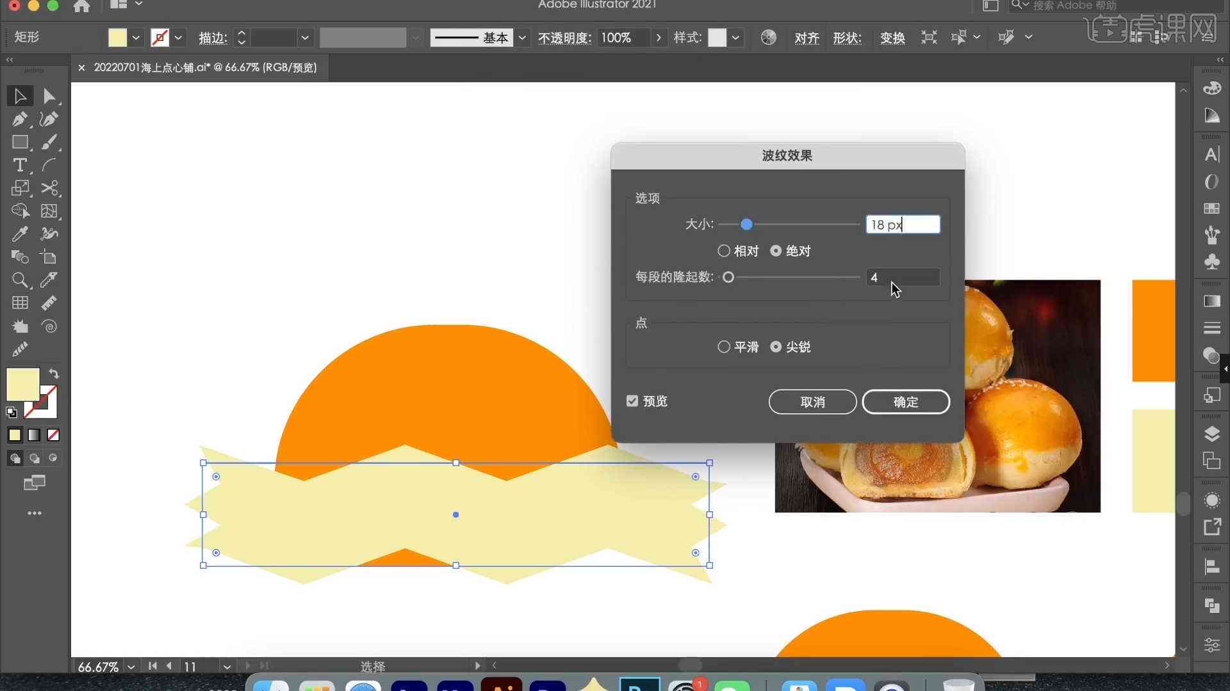Select the Type tool
Viewport: 1230px width, 691px height.
coord(20,165)
